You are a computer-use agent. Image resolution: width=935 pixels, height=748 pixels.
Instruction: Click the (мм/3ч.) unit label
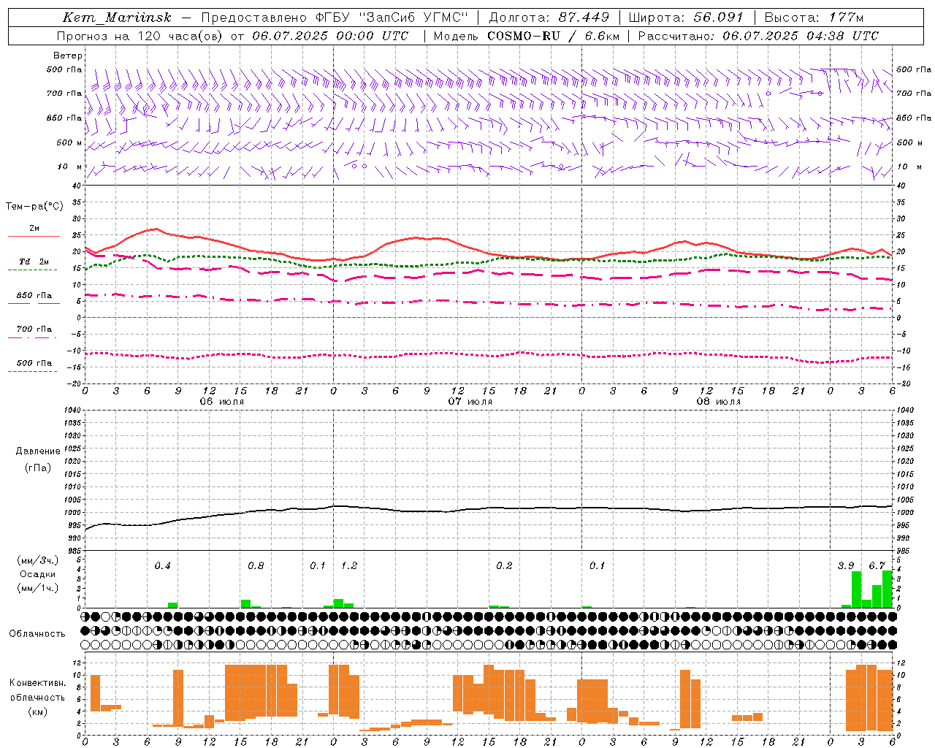coord(37,560)
